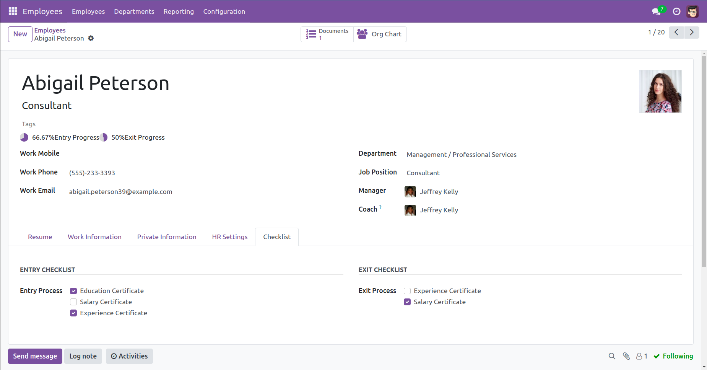The width and height of the screenshot is (707, 370).
Task: Open Job Position dropdown field
Action: point(543,173)
